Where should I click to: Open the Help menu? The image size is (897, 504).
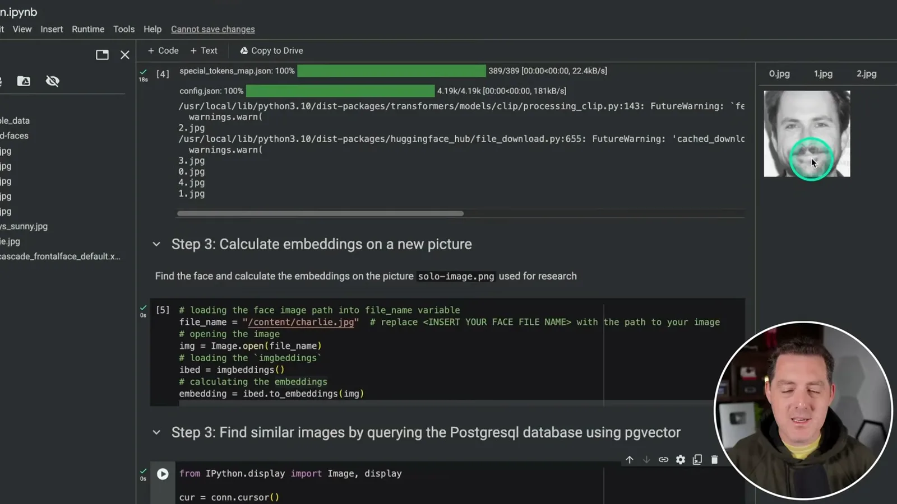tap(152, 29)
